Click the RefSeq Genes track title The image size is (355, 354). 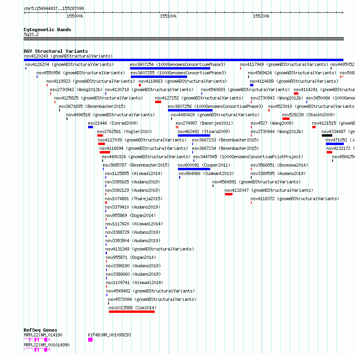pyautogui.click(x=40, y=330)
